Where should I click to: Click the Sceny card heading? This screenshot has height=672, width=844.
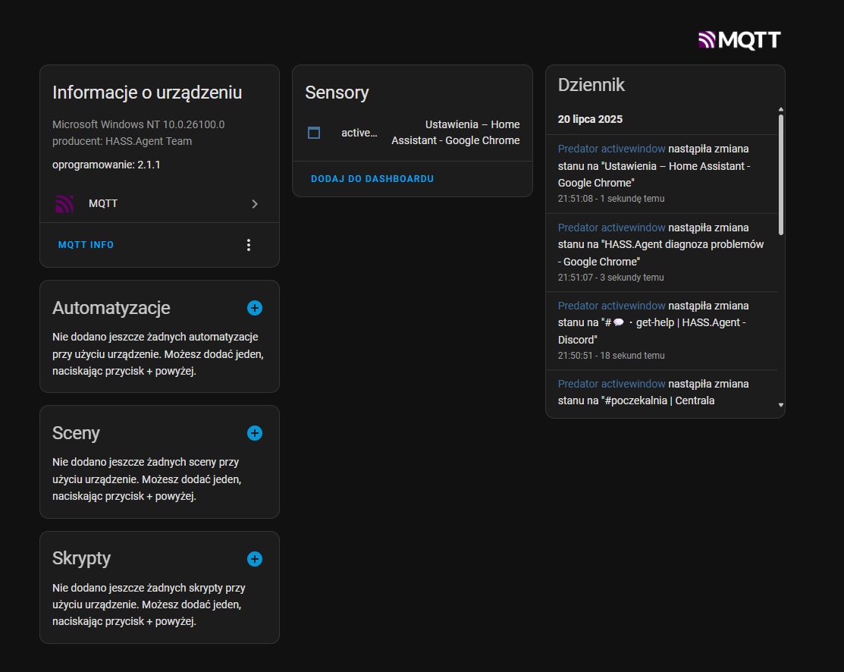click(76, 433)
